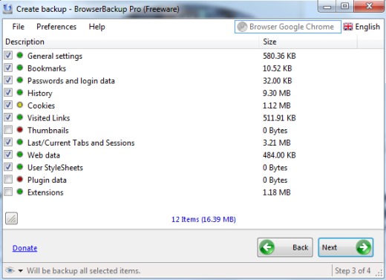Viewport: 386px width, 280px height.
Task: Open the Preferences menu
Action: 56,27
